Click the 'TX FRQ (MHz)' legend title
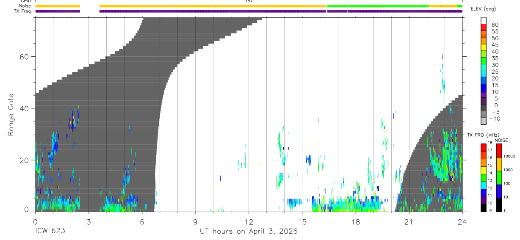 click(x=484, y=135)
